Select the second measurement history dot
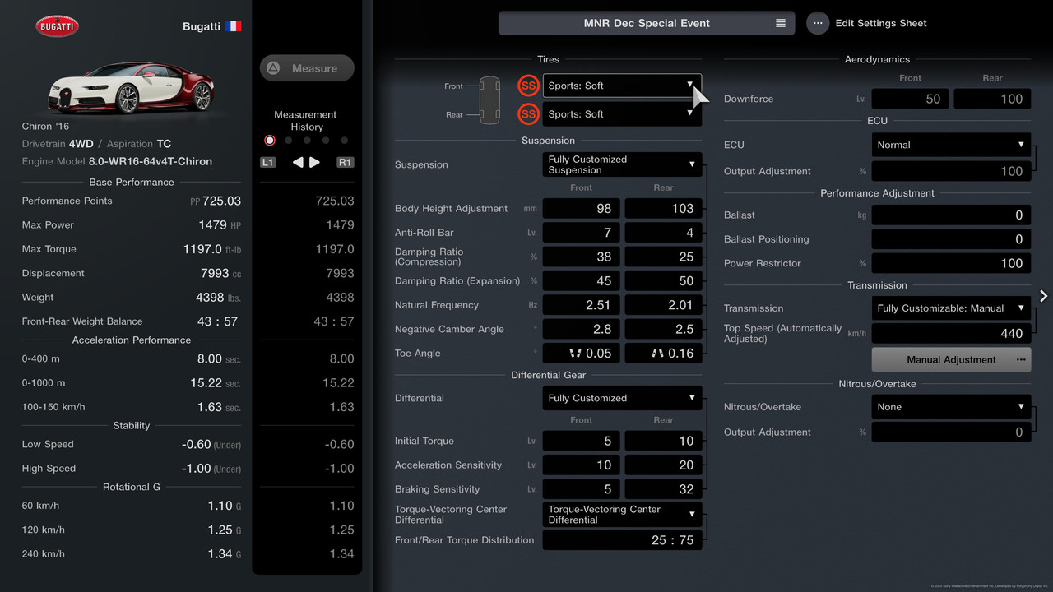The height and width of the screenshot is (592, 1053). 288,141
